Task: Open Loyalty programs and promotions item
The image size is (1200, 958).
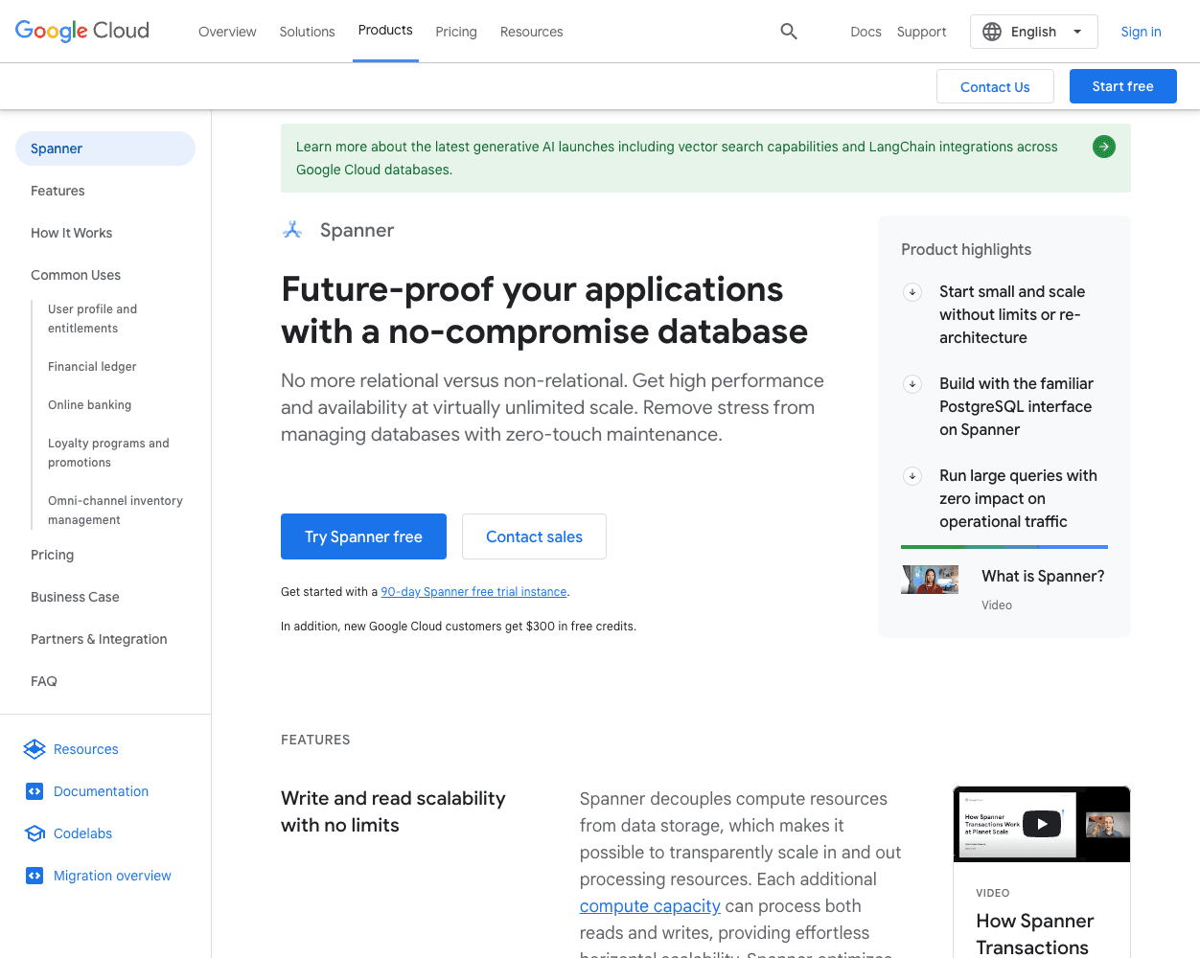Action: (108, 453)
